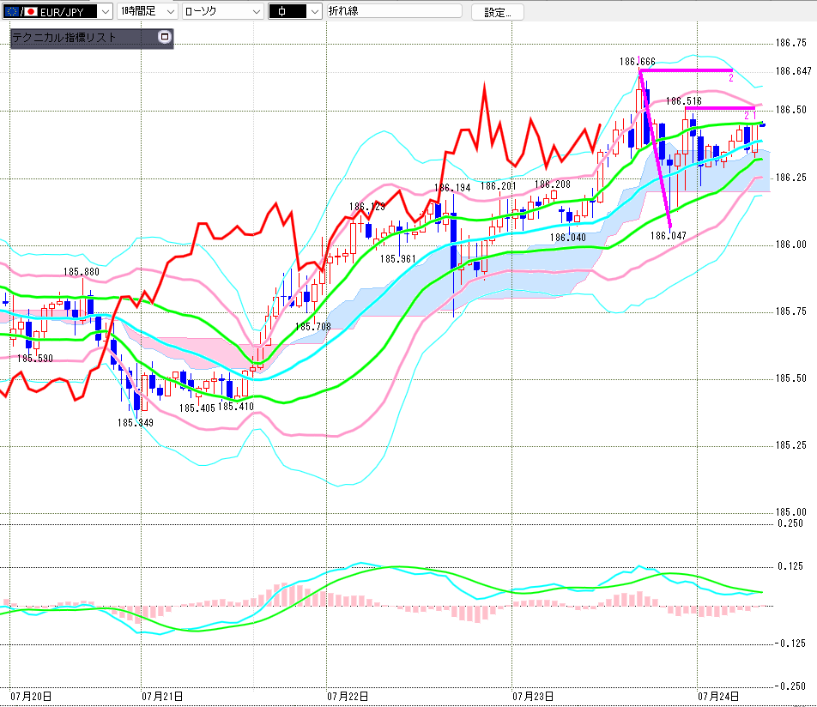The width and height of the screenshot is (817, 707).
Task: Click the 186.516 swing high label
Action: [684, 101]
